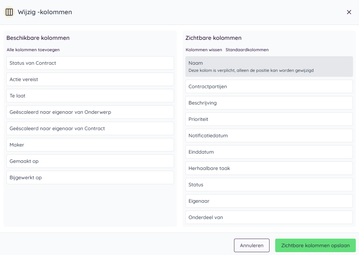Image resolution: width=359 pixels, height=255 pixels.
Task: Click the 'Onderdeel van' visible column
Action: 269,217
